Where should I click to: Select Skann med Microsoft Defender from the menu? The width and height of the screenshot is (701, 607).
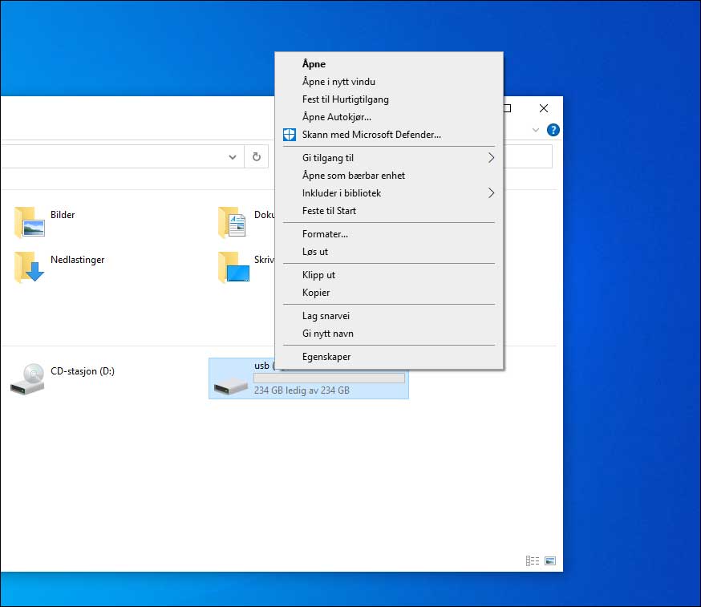click(x=370, y=135)
